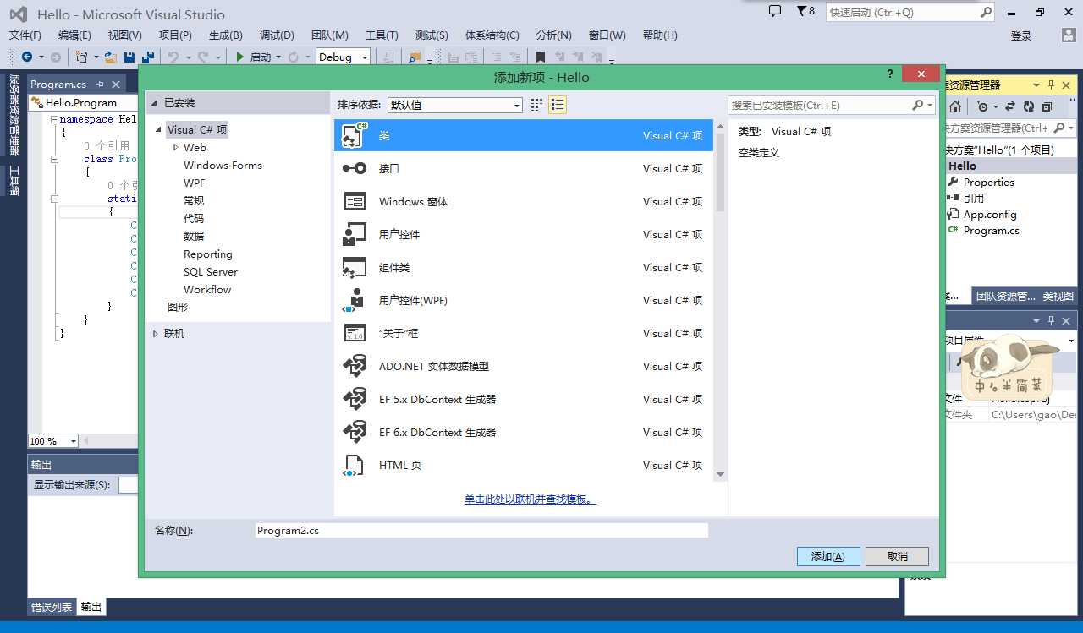Screen dimensions: 1083x633
Task: Select the SQL Server category
Action: tap(210, 271)
